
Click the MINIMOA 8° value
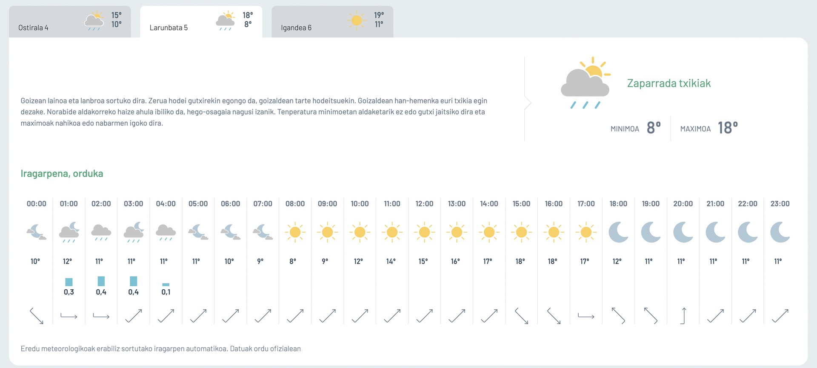pyautogui.click(x=654, y=128)
